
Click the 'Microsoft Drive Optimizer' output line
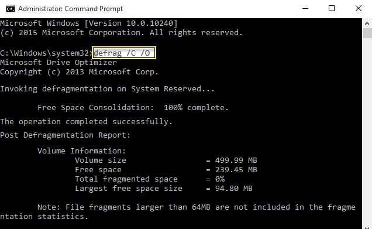58,62
